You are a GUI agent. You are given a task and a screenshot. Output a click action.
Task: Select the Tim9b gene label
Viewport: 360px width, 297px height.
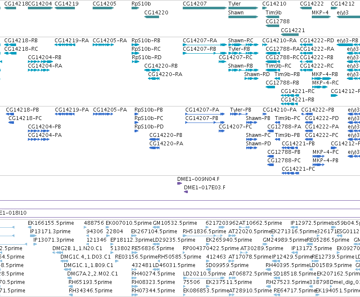[x=273, y=13]
